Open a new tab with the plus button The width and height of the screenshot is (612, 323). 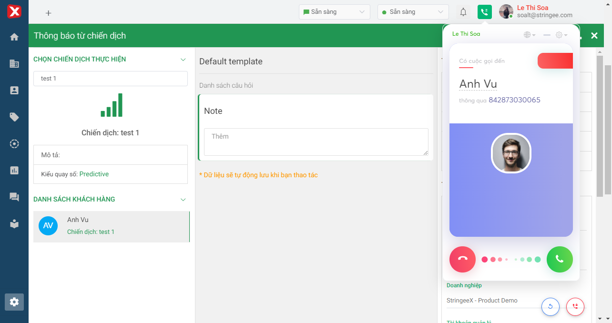pos(48,13)
